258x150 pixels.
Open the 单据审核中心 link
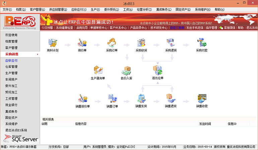99,28
